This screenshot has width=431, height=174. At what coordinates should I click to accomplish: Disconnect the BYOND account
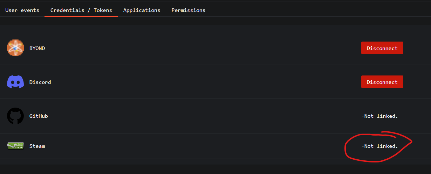click(x=382, y=48)
